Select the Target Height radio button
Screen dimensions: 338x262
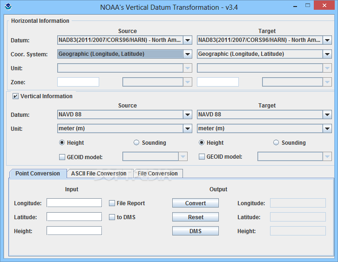click(x=202, y=143)
